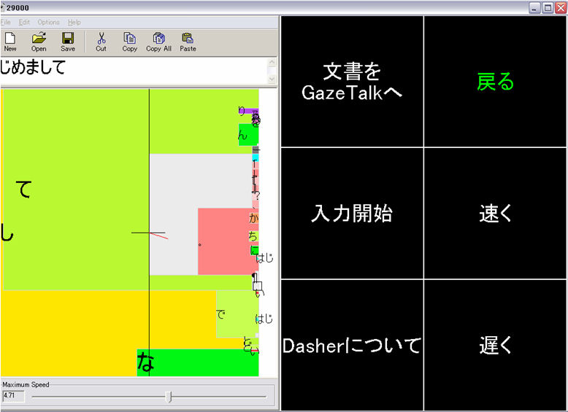This screenshot has width=568, height=412.
Task: Click the 4.71 speed value field
Action: pos(13,396)
